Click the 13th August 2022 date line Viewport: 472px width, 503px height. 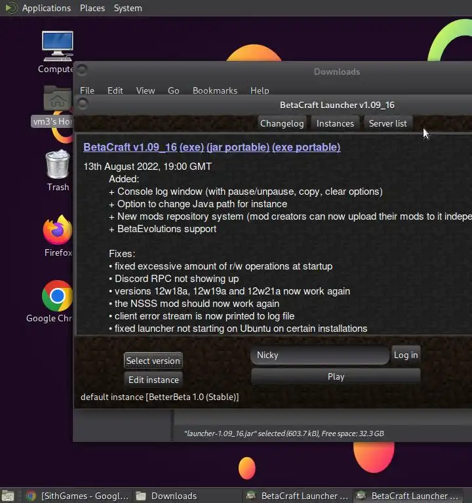pos(147,167)
